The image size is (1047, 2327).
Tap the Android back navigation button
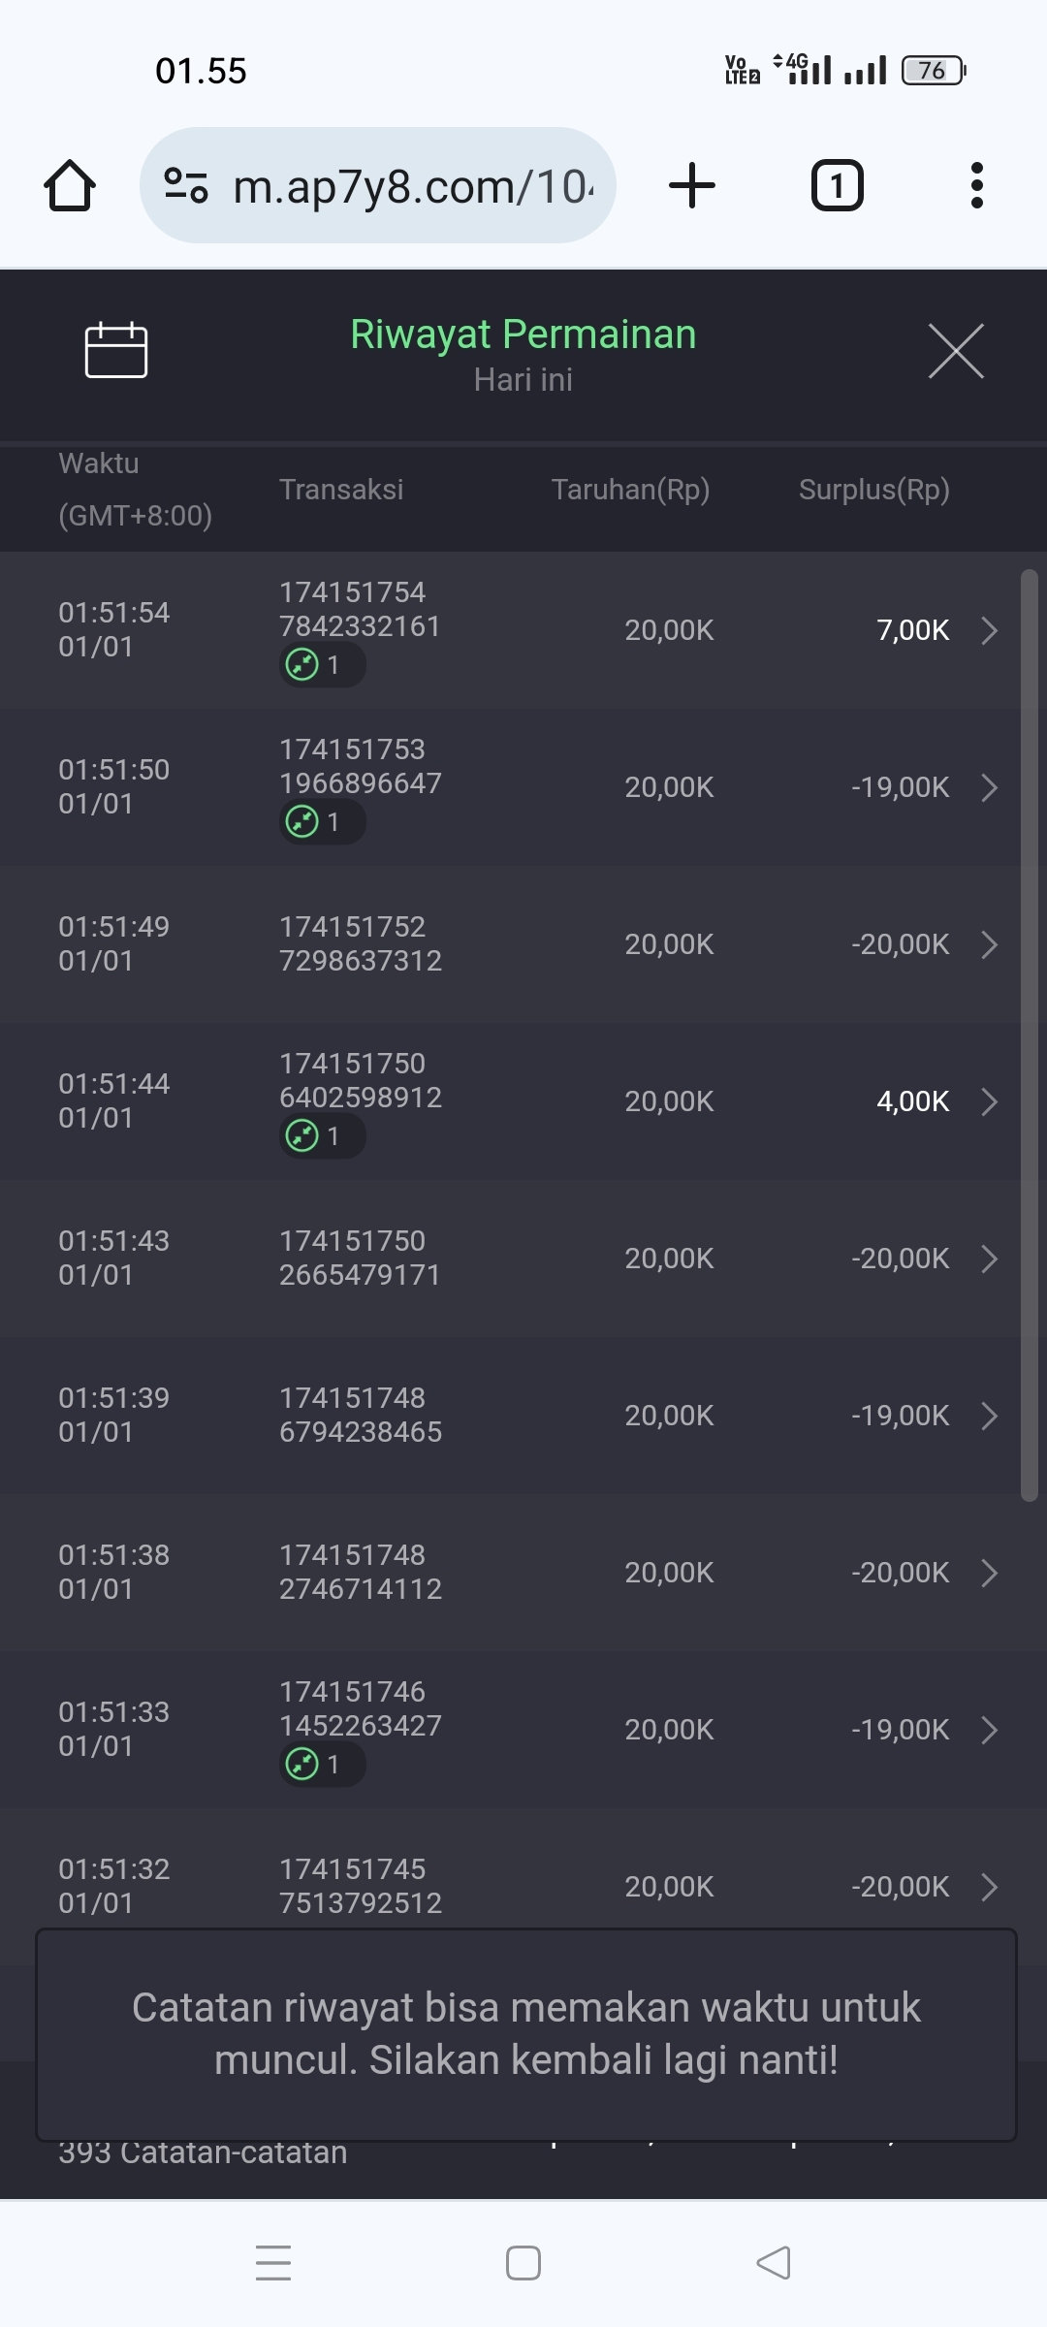coord(774,2263)
